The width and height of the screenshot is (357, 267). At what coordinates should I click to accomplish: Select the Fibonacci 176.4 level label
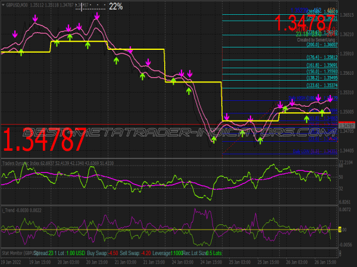tap(321, 58)
